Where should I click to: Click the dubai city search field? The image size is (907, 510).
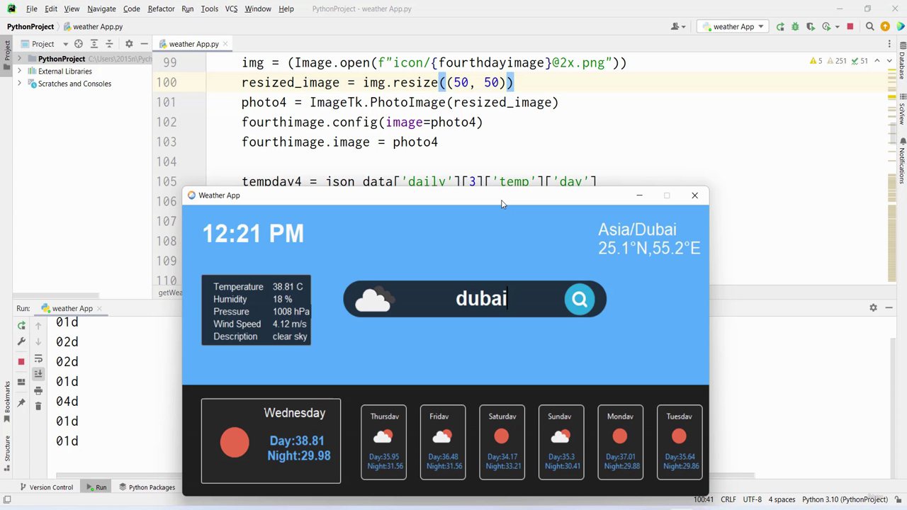coord(481,299)
